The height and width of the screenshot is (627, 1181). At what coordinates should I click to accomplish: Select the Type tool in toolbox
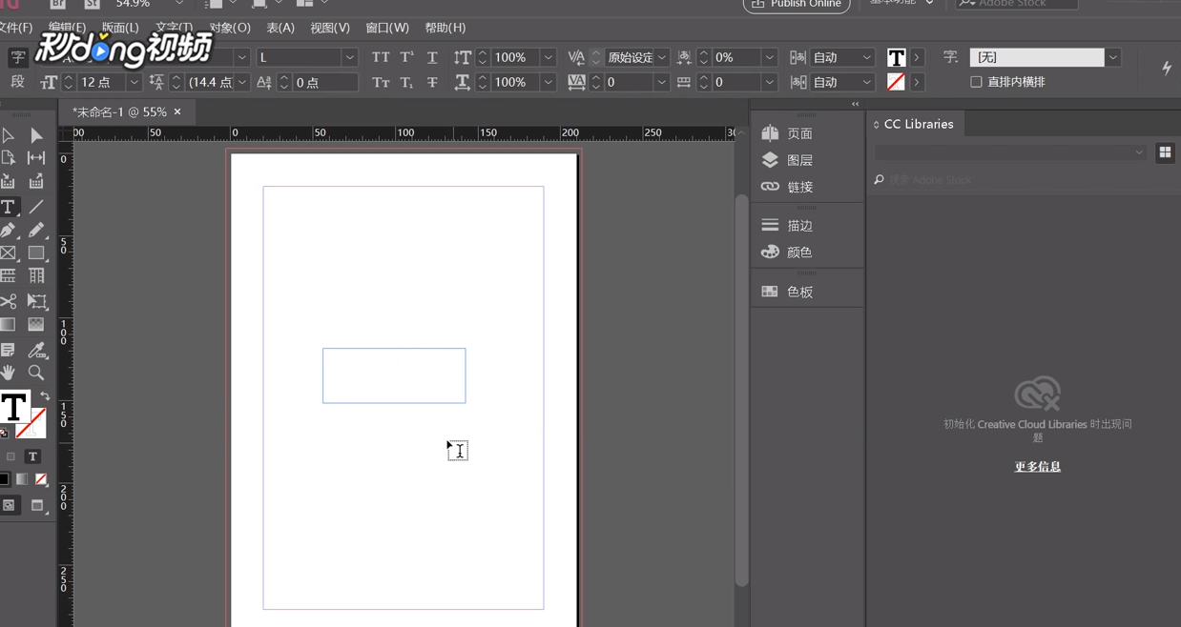[x=9, y=207]
